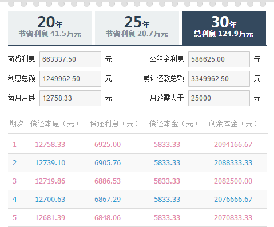Select interest value 6867.29
Viewport: 274px width, 227px height.
pos(108,200)
